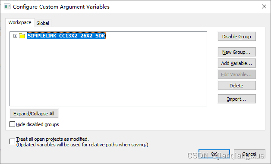Select the SIMPLELINK_CC13X2_26X2_SDK tree item
Screen dimensions: 271x164
click(66, 36)
